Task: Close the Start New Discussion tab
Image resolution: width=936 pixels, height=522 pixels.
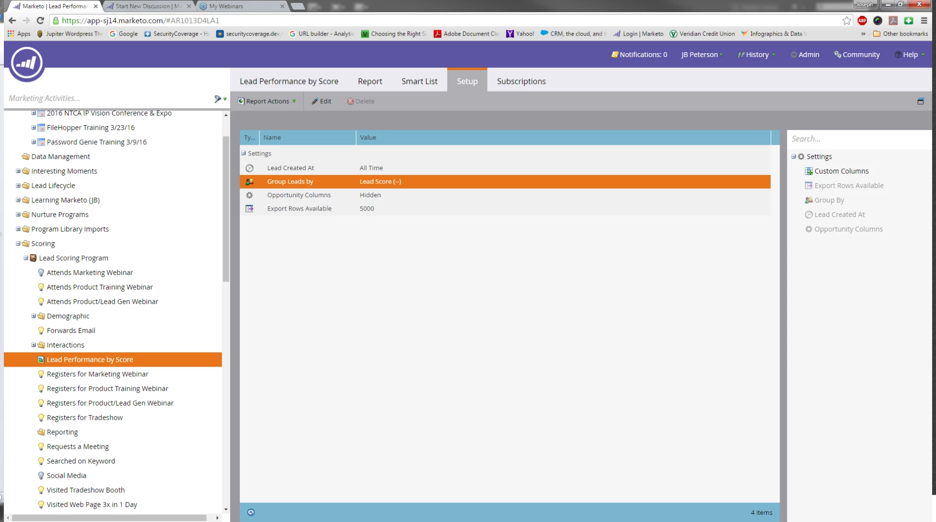Action: pos(189,6)
